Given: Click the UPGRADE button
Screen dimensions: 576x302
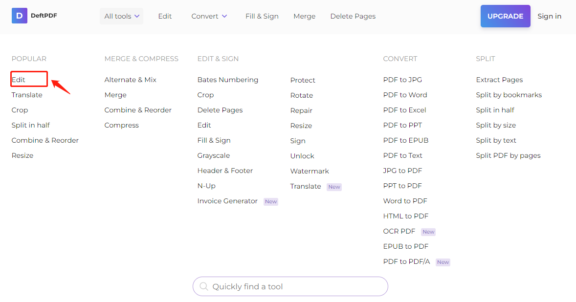Looking at the screenshot, I should click(x=505, y=16).
